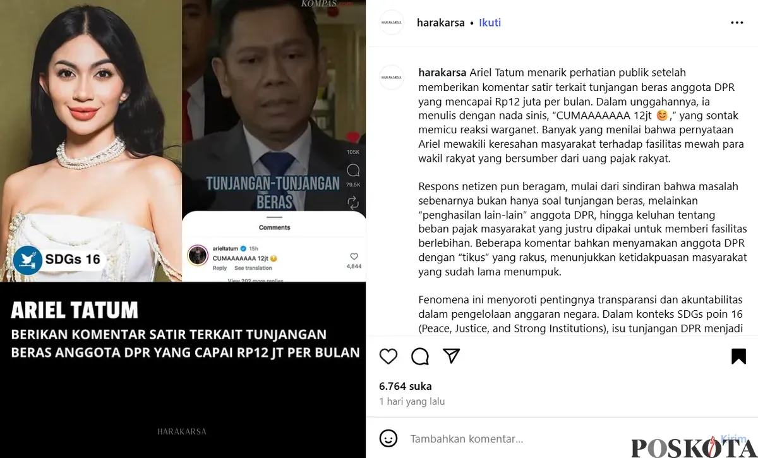Open the three-dot more options menu
This screenshot has width=758, height=458.
737,23
